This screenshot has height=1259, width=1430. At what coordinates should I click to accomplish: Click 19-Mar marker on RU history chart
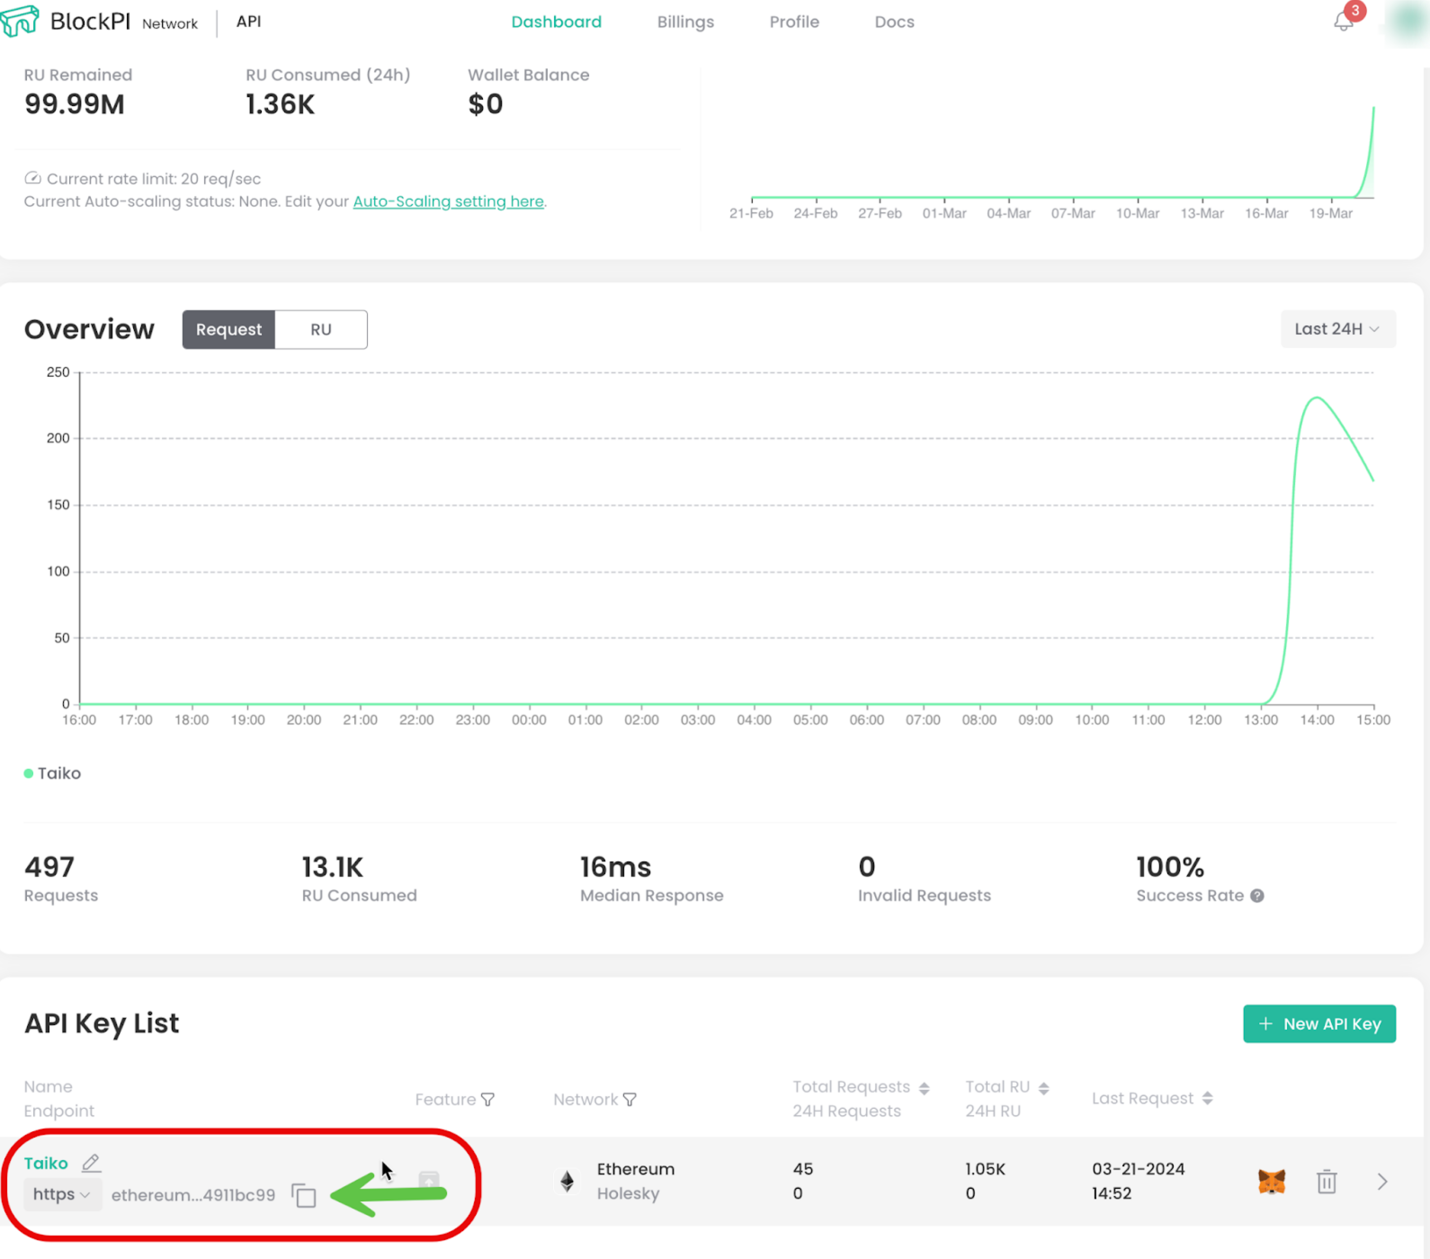[1331, 213]
